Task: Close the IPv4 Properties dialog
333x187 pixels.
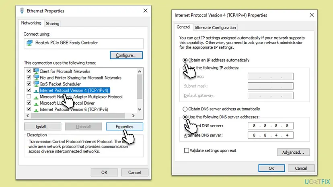Action: tap(312, 15)
